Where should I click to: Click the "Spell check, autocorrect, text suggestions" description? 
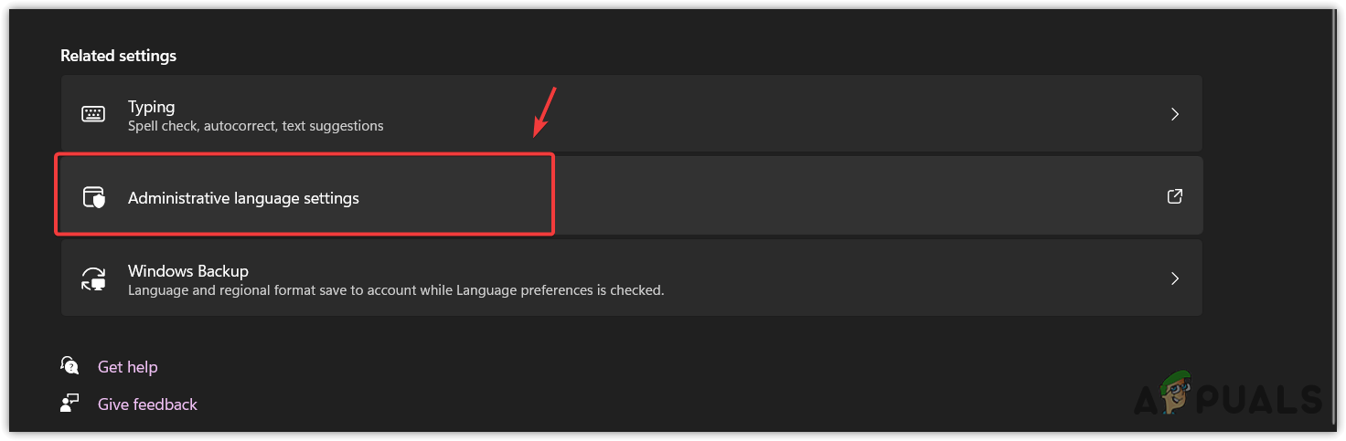255,126
